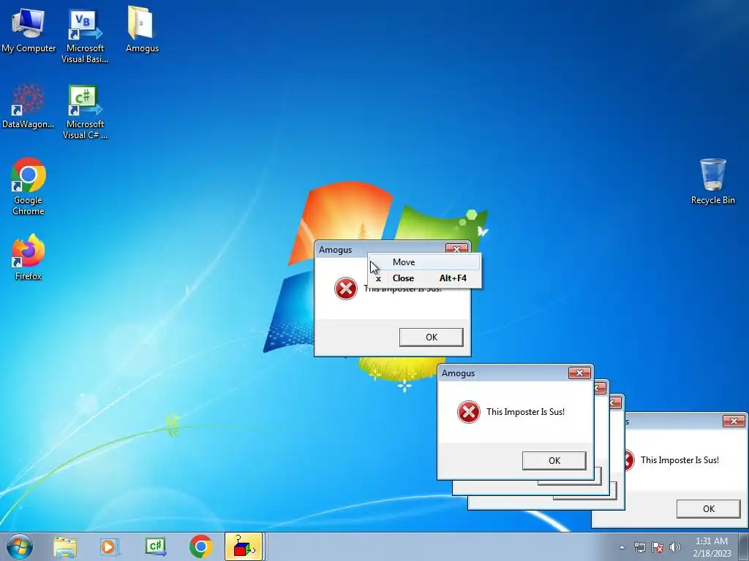Choose Move from the window context menu

(425, 262)
